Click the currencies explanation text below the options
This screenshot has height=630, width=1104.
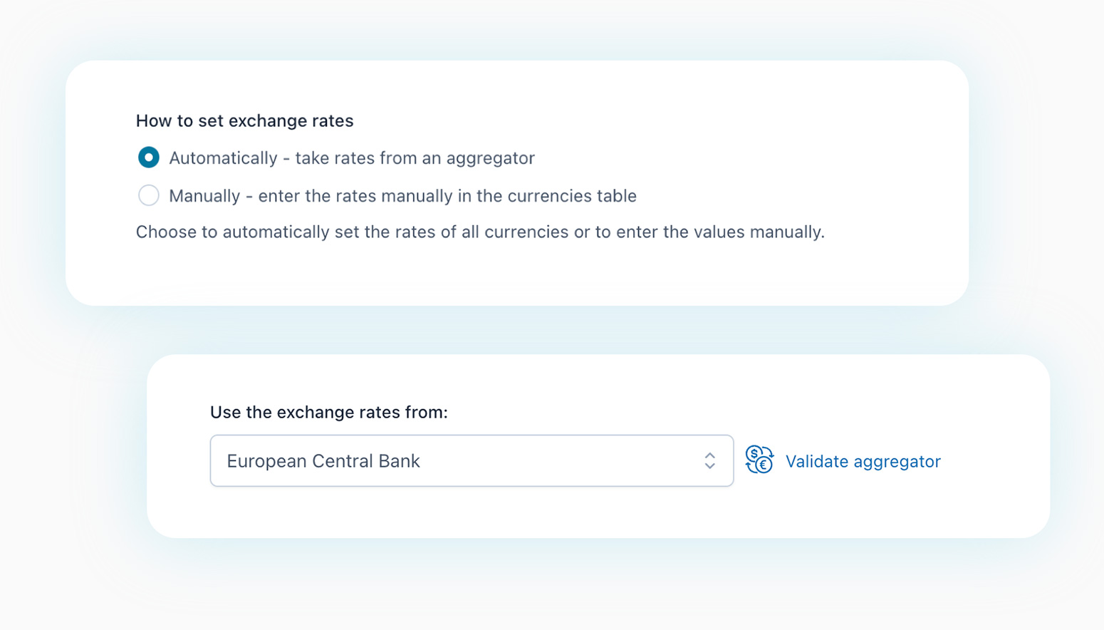pyautogui.click(x=480, y=232)
